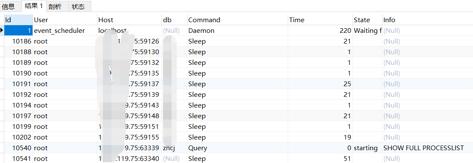Image resolution: width=473 pixels, height=163 pixels.
Task: Click the (Null) Info cell in row 10186
Action: click(x=428, y=41)
